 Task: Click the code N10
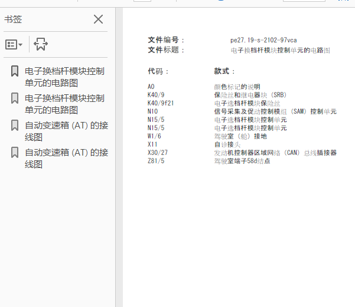[x=152, y=111]
